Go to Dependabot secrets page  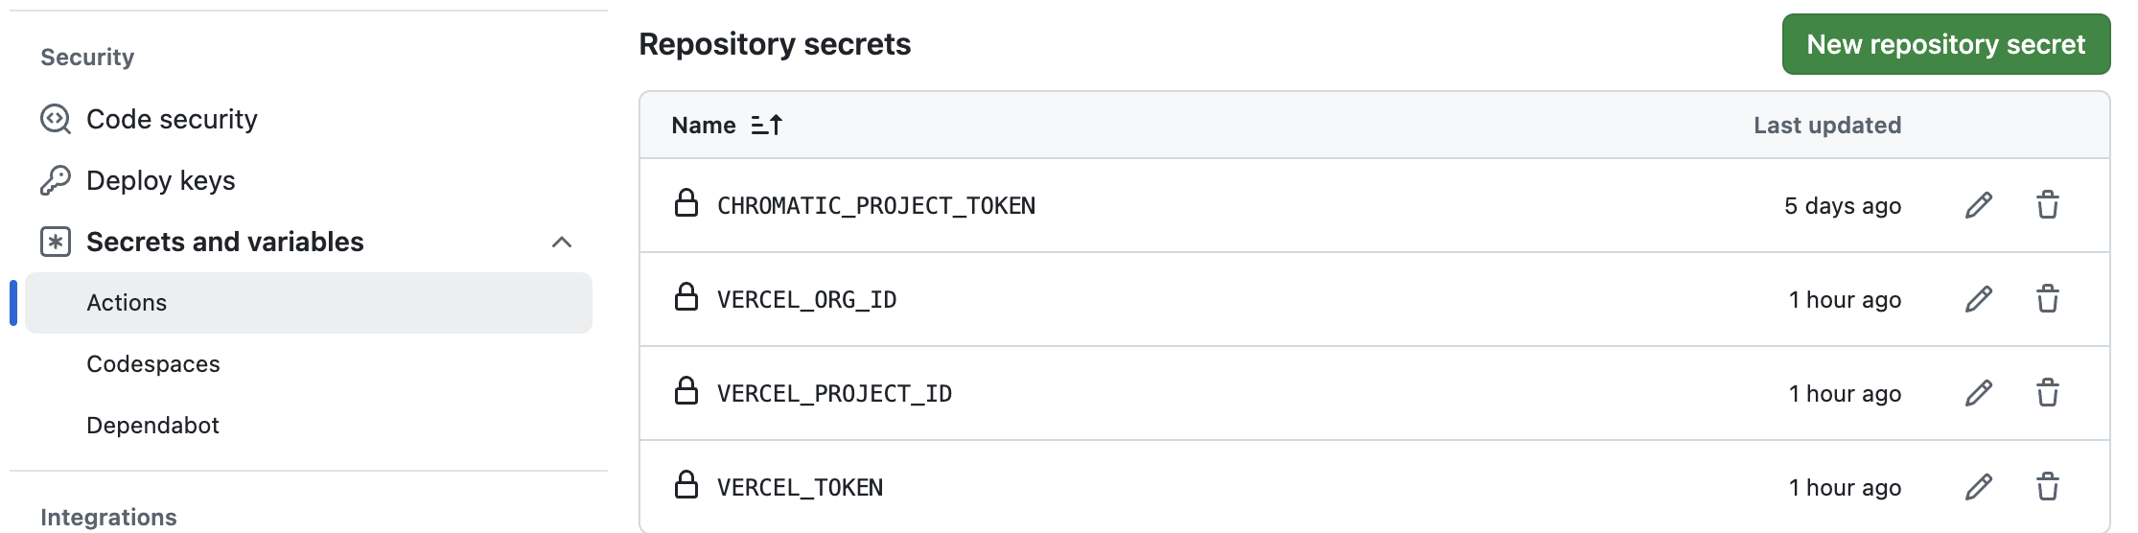click(152, 426)
